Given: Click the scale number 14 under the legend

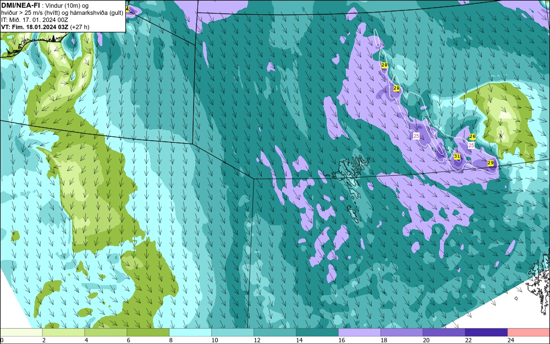Looking at the screenshot, I should [x=299, y=340].
